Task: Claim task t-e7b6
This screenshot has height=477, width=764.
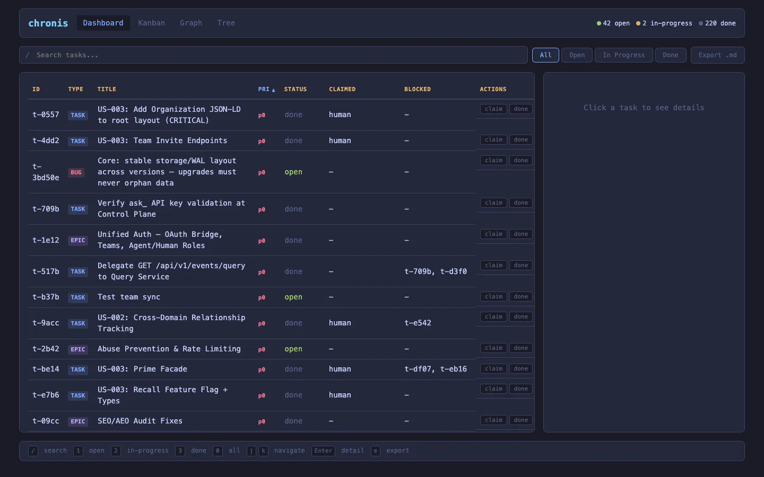Action: 493,389
